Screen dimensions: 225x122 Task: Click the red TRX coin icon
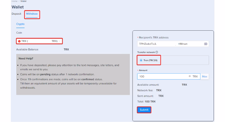tap(19, 41)
